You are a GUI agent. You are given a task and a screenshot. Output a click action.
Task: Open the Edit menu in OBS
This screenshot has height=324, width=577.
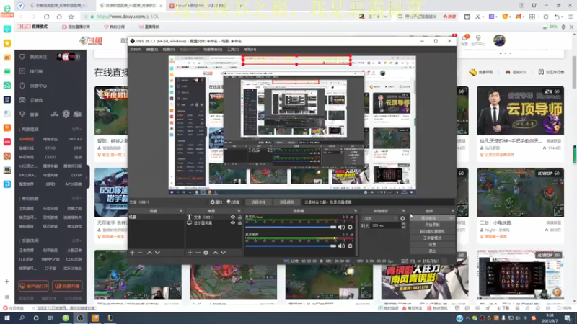[152, 49]
